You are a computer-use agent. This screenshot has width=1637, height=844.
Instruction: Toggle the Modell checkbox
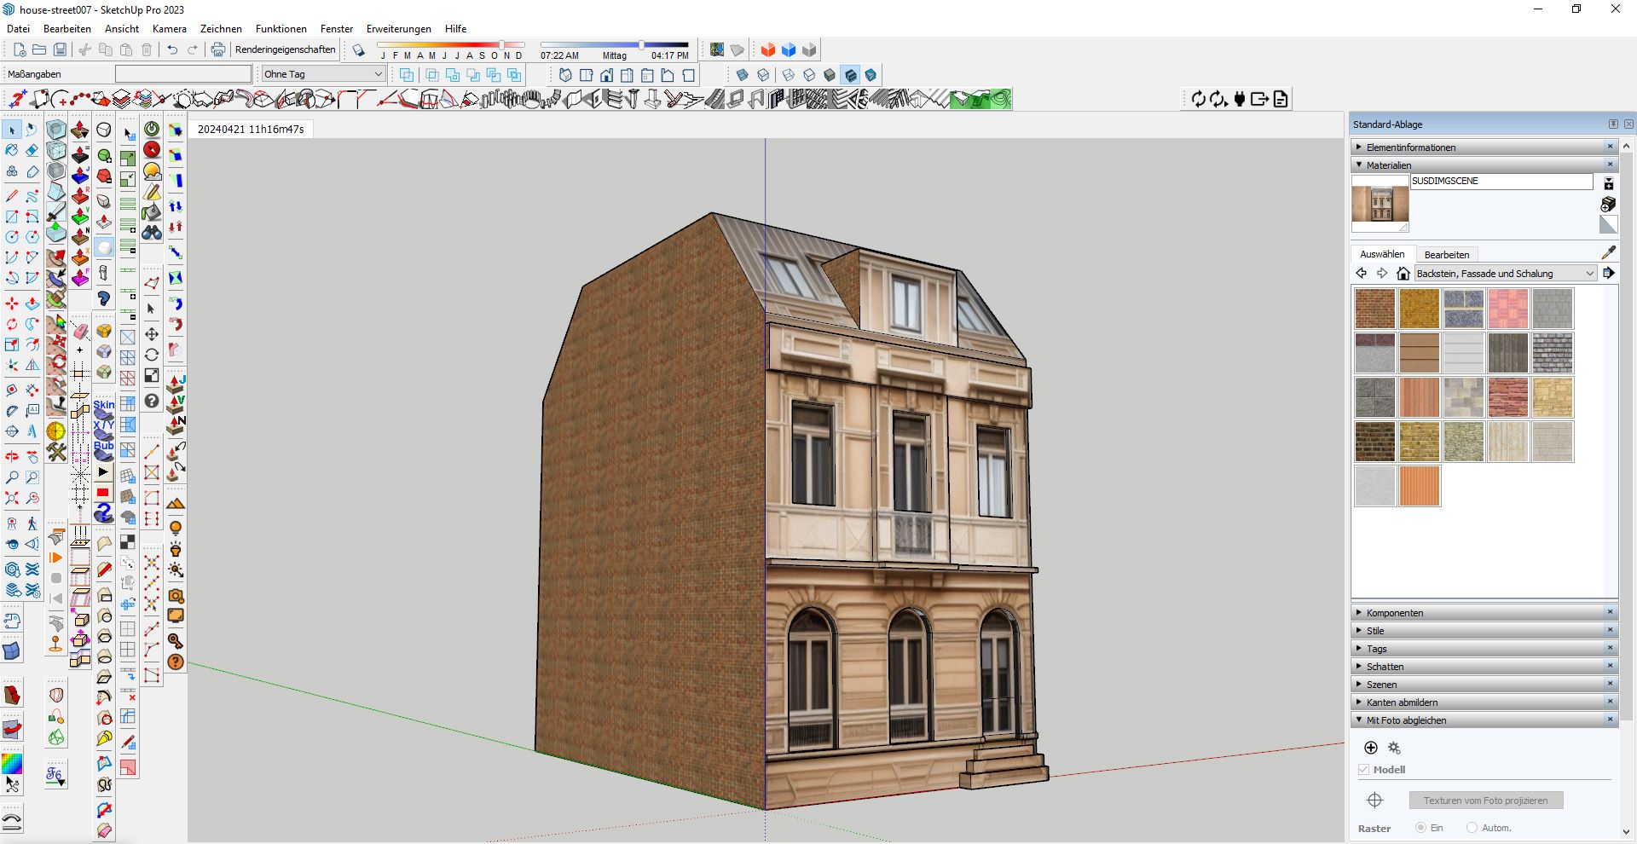tap(1364, 770)
